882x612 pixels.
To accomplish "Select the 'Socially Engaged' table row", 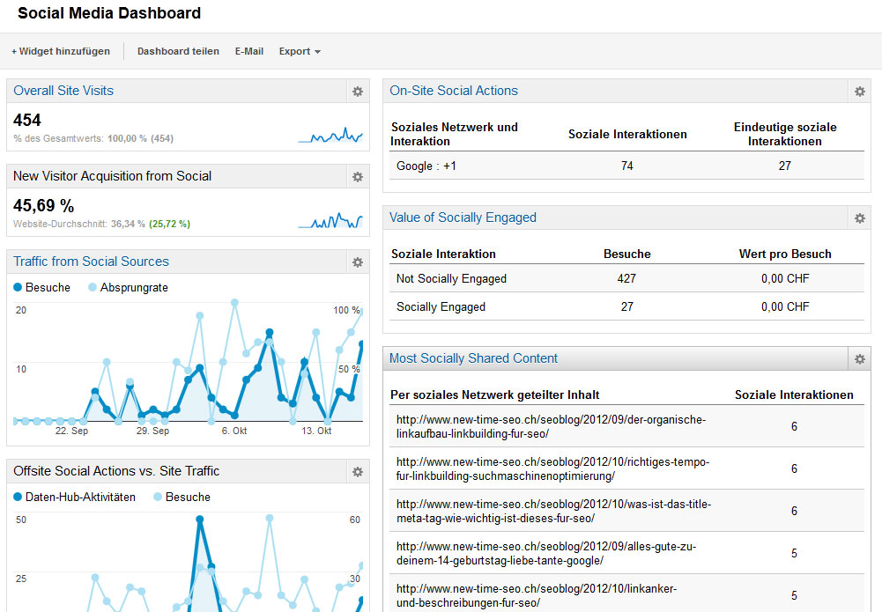I will click(626, 306).
